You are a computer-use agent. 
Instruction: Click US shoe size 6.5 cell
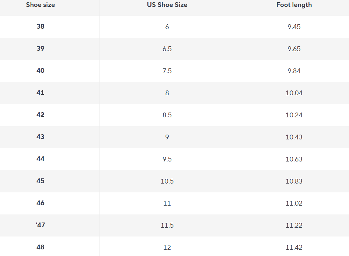point(167,49)
